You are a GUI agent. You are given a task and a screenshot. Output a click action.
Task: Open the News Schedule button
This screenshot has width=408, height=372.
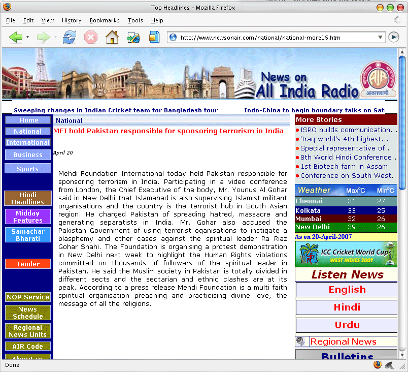(x=28, y=313)
